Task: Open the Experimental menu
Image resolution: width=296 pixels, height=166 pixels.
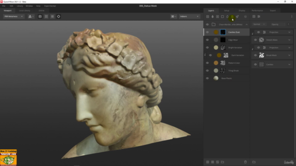Action: pyautogui.click(x=50, y=6)
